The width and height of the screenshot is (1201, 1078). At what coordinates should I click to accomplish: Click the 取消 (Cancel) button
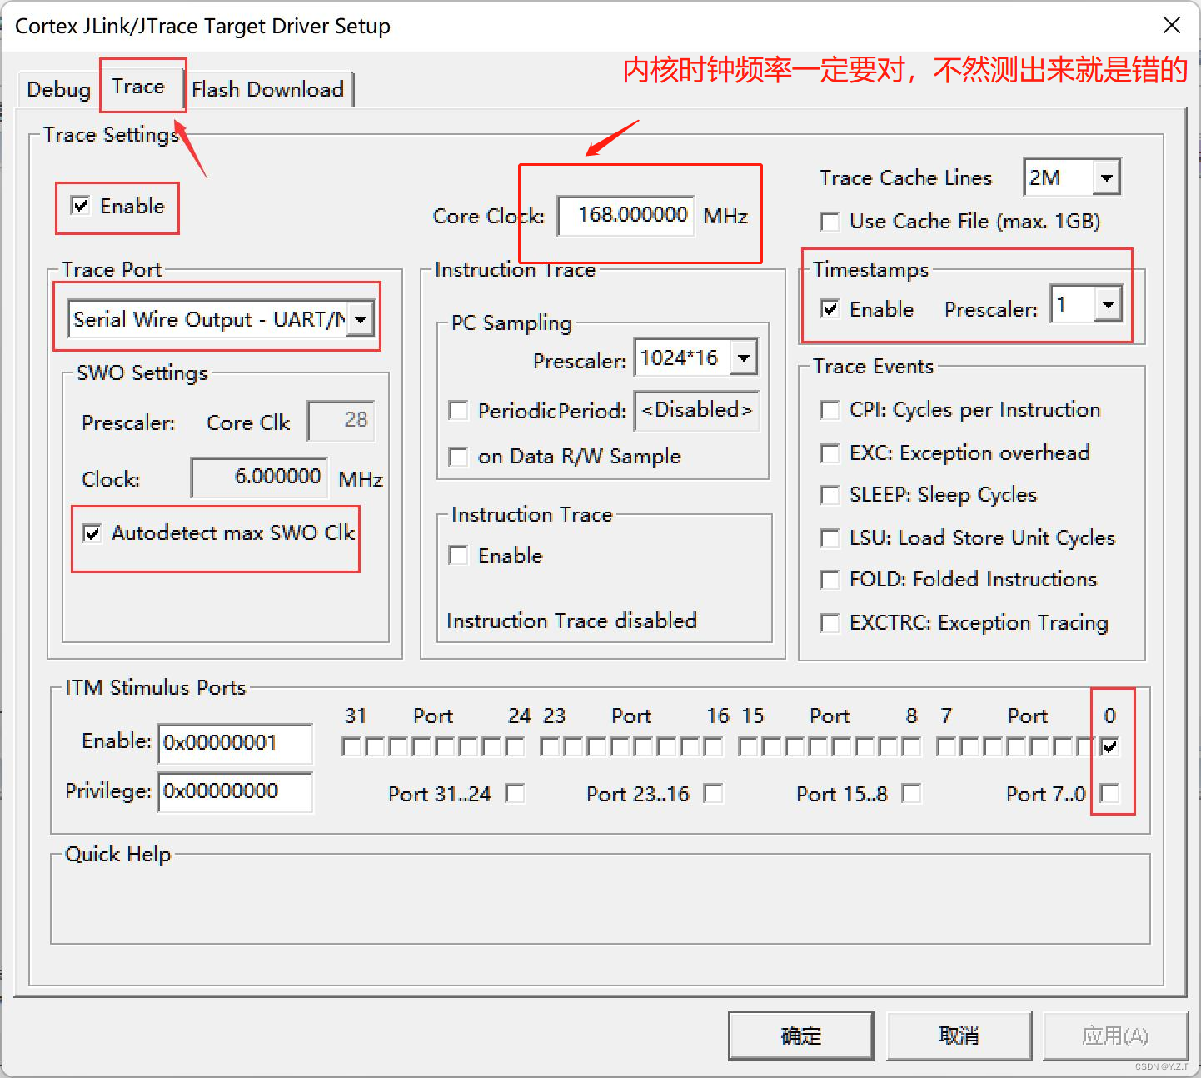(x=959, y=1036)
